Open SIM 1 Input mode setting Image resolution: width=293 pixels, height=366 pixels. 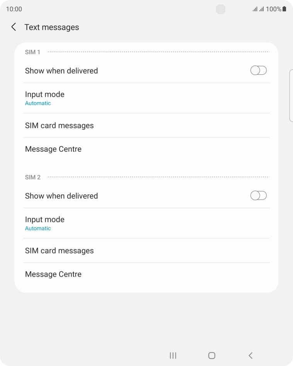146,98
